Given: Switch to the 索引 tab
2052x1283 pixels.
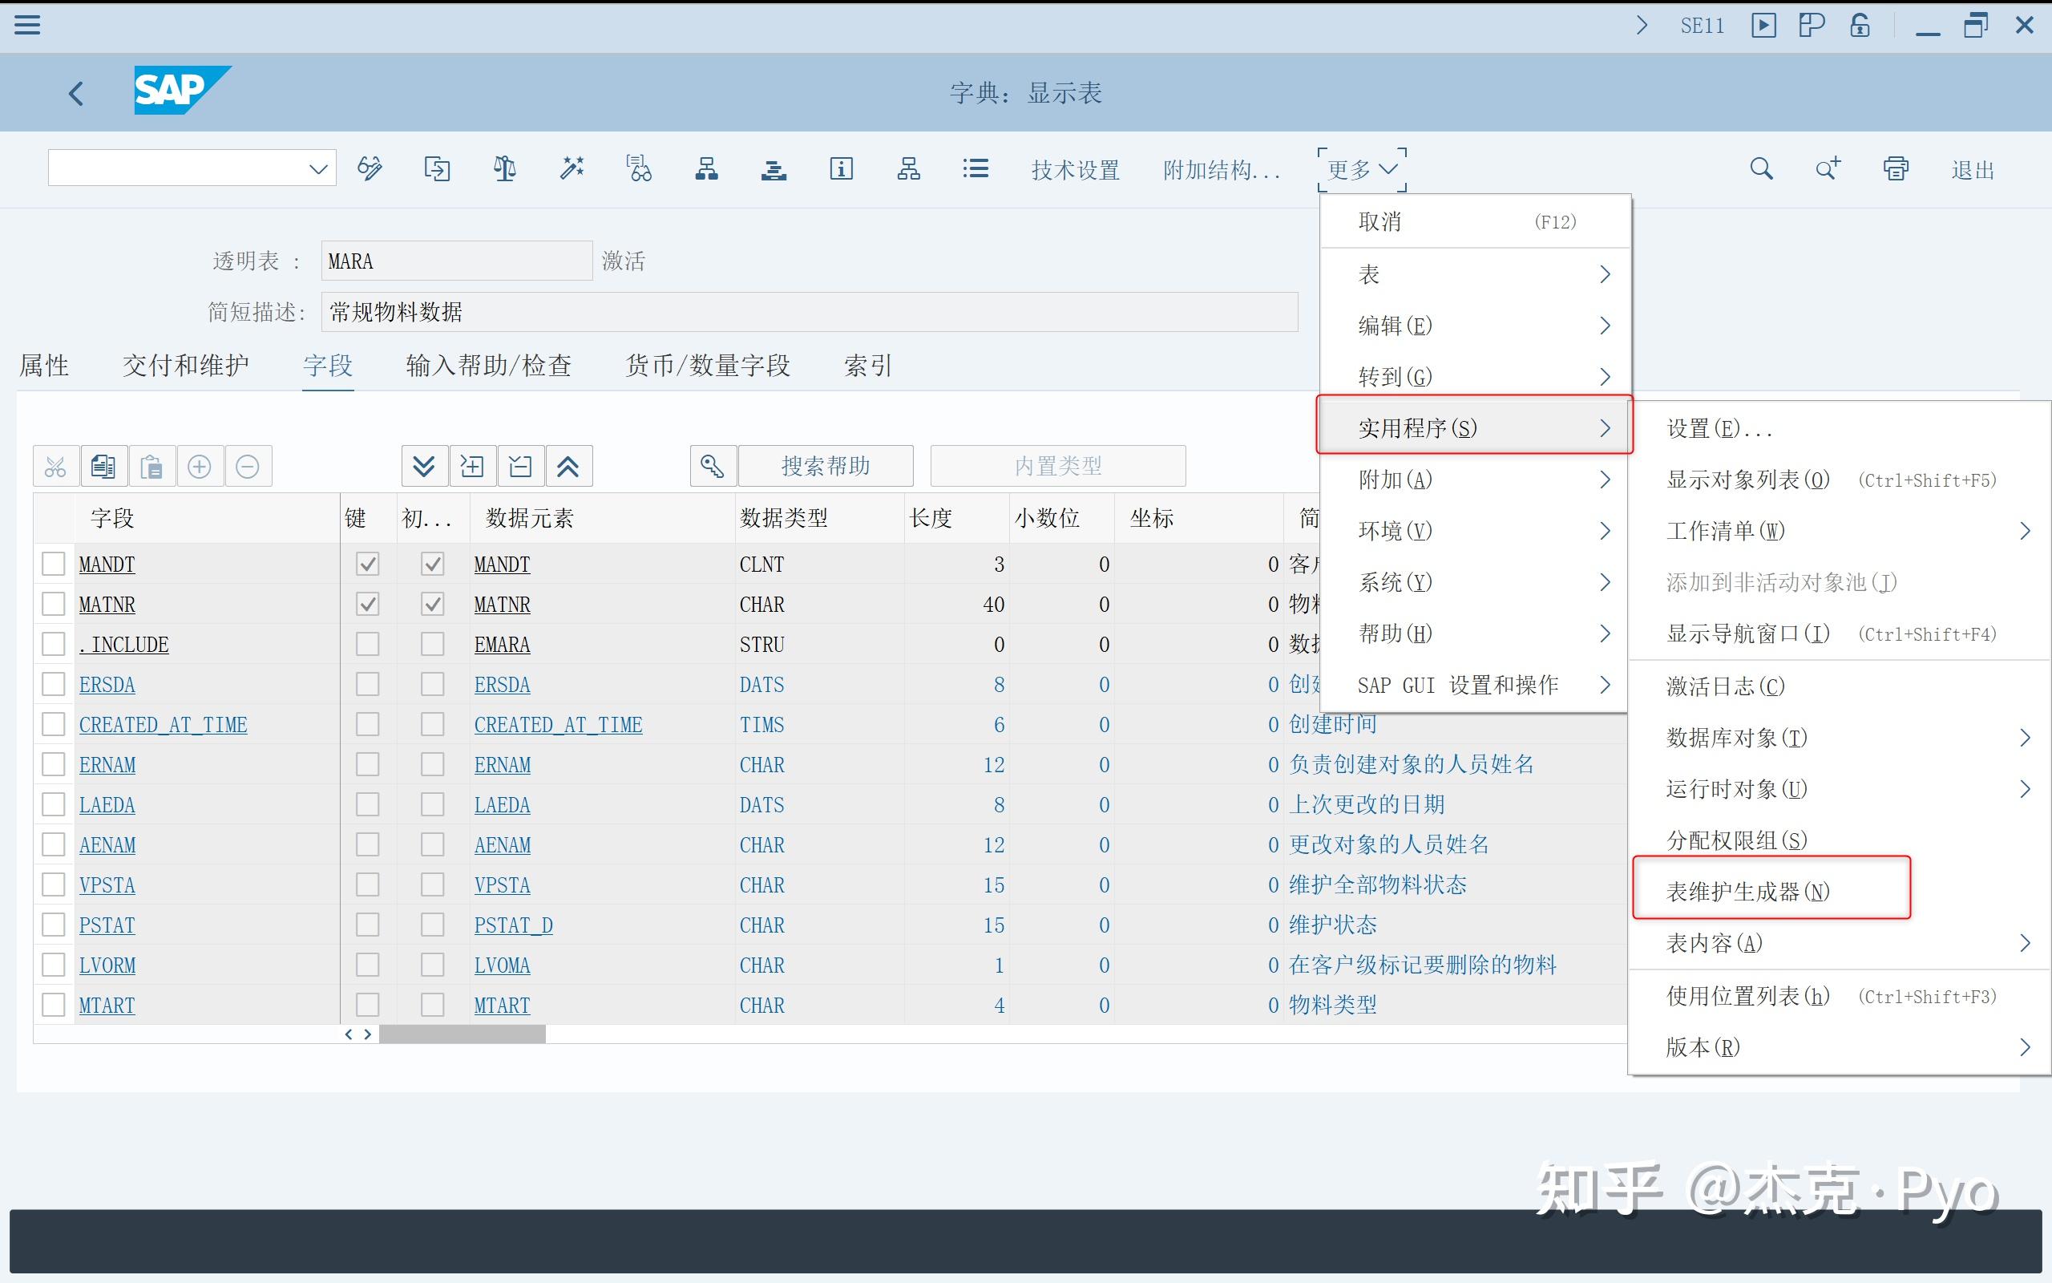Looking at the screenshot, I should pos(867,366).
